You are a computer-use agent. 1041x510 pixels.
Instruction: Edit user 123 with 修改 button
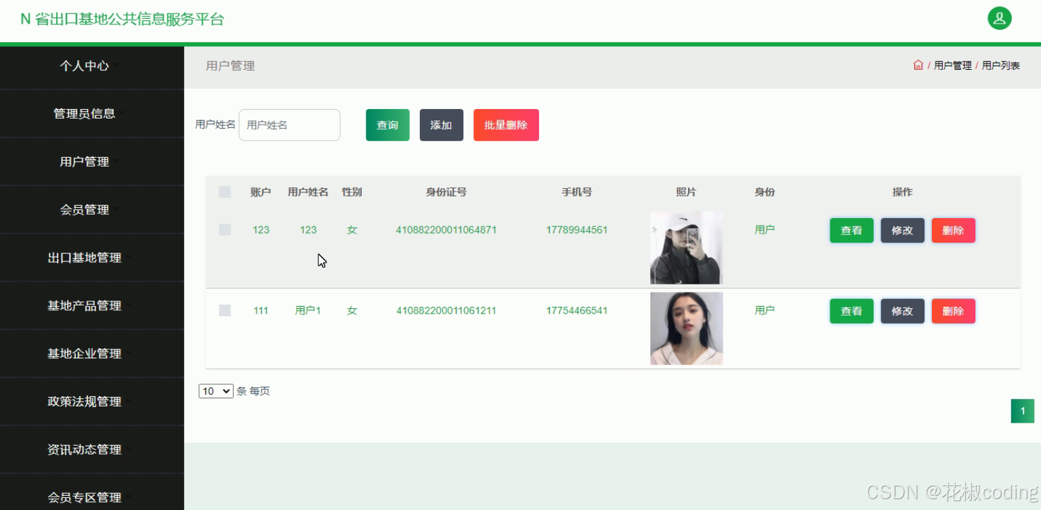coord(902,230)
